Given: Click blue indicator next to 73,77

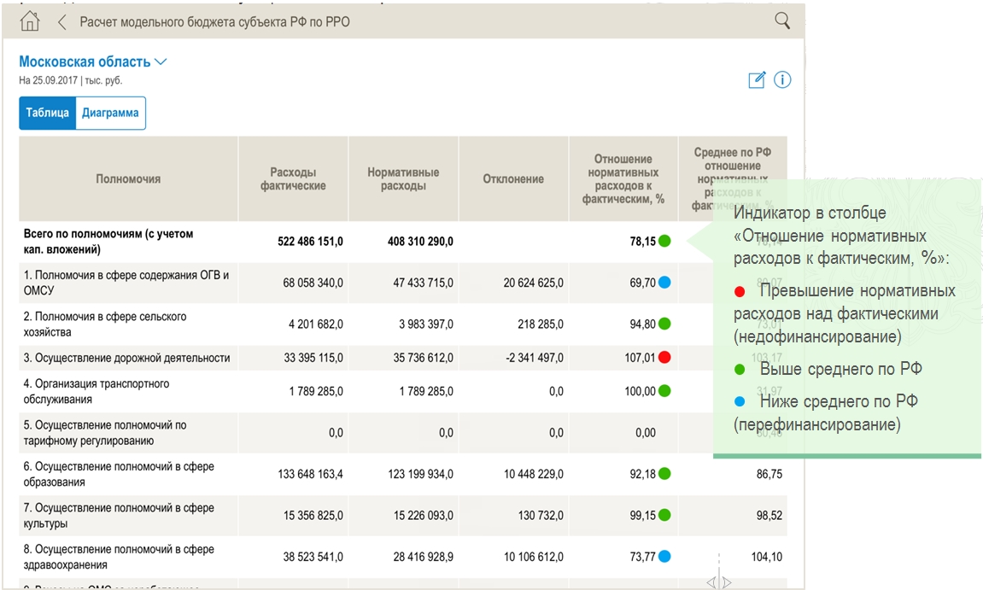Looking at the screenshot, I should pyautogui.click(x=664, y=556).
